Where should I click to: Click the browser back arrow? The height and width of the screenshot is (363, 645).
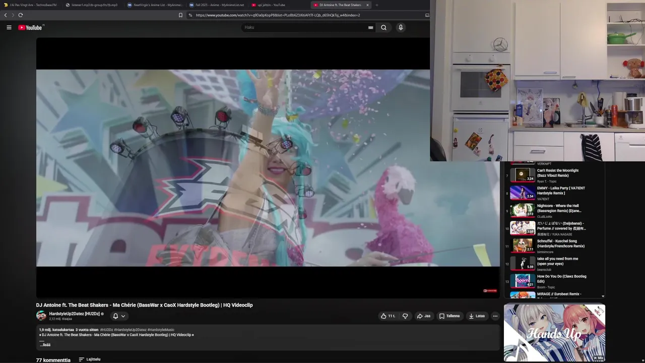(x=6, y=15)
